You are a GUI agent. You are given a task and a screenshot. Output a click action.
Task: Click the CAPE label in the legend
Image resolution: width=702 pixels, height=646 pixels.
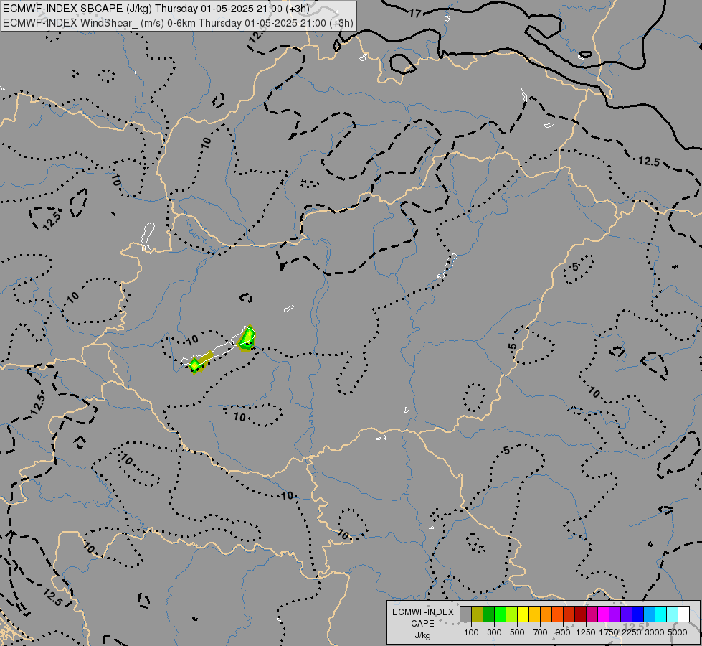tap(422, 624)
